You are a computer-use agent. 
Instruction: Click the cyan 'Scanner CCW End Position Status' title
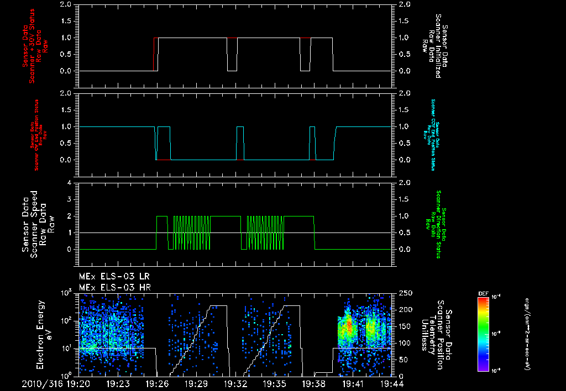431,135
